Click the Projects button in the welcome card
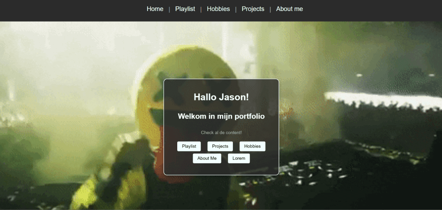Screen dimensions: 442x210 [220, 146]
